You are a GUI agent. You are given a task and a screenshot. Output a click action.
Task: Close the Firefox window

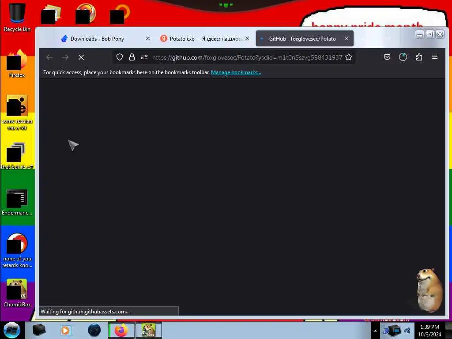click(440, 34)
